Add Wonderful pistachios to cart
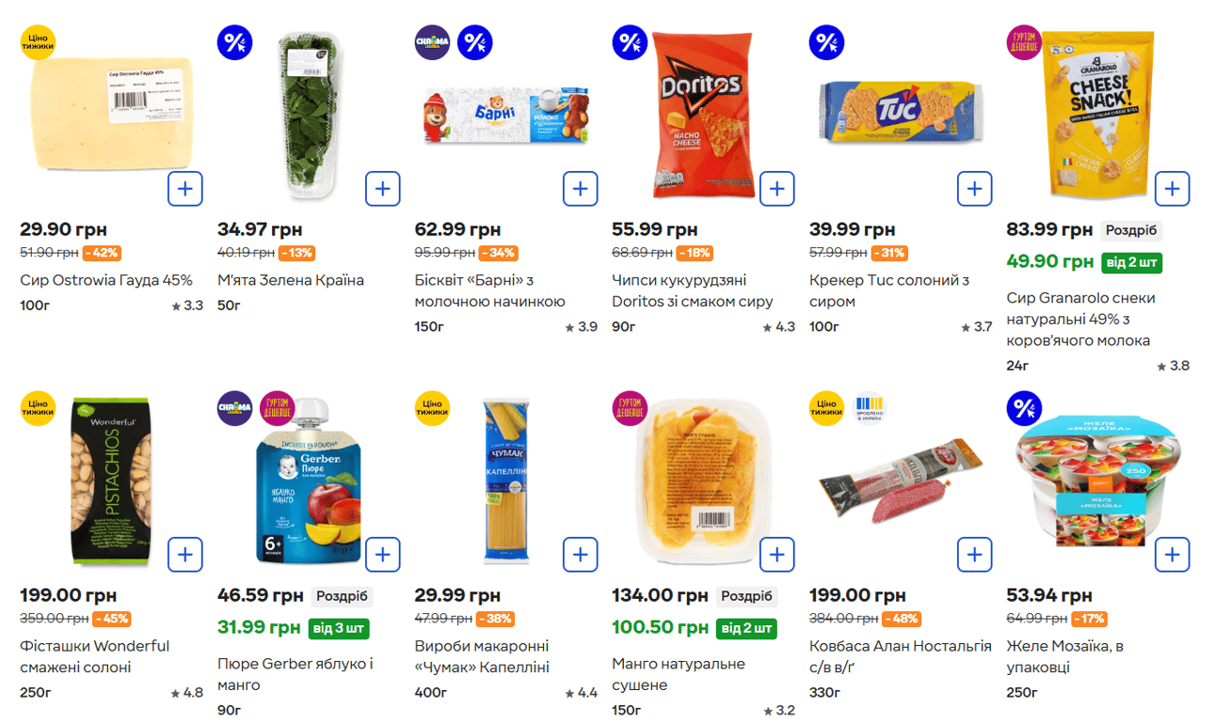 pos(185,555)
